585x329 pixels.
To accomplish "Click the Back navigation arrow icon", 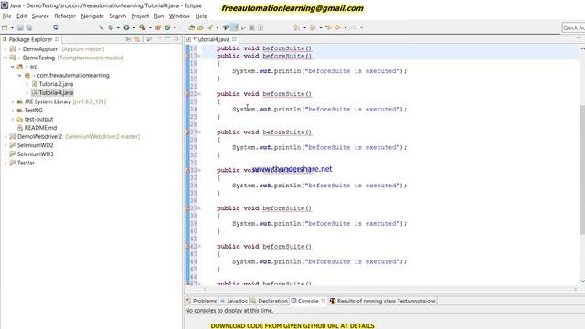I will (x=337, y=27).
